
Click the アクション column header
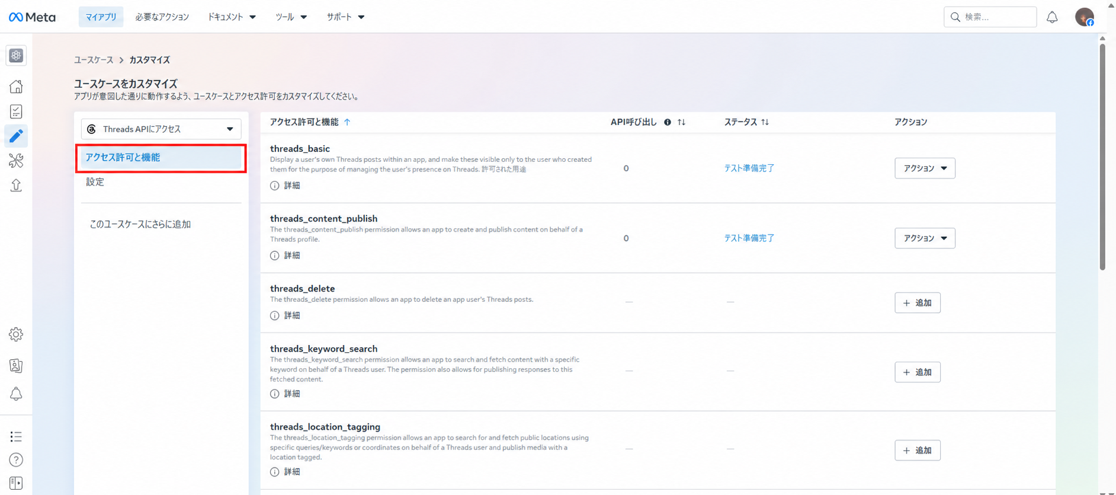tap(910, 122)
